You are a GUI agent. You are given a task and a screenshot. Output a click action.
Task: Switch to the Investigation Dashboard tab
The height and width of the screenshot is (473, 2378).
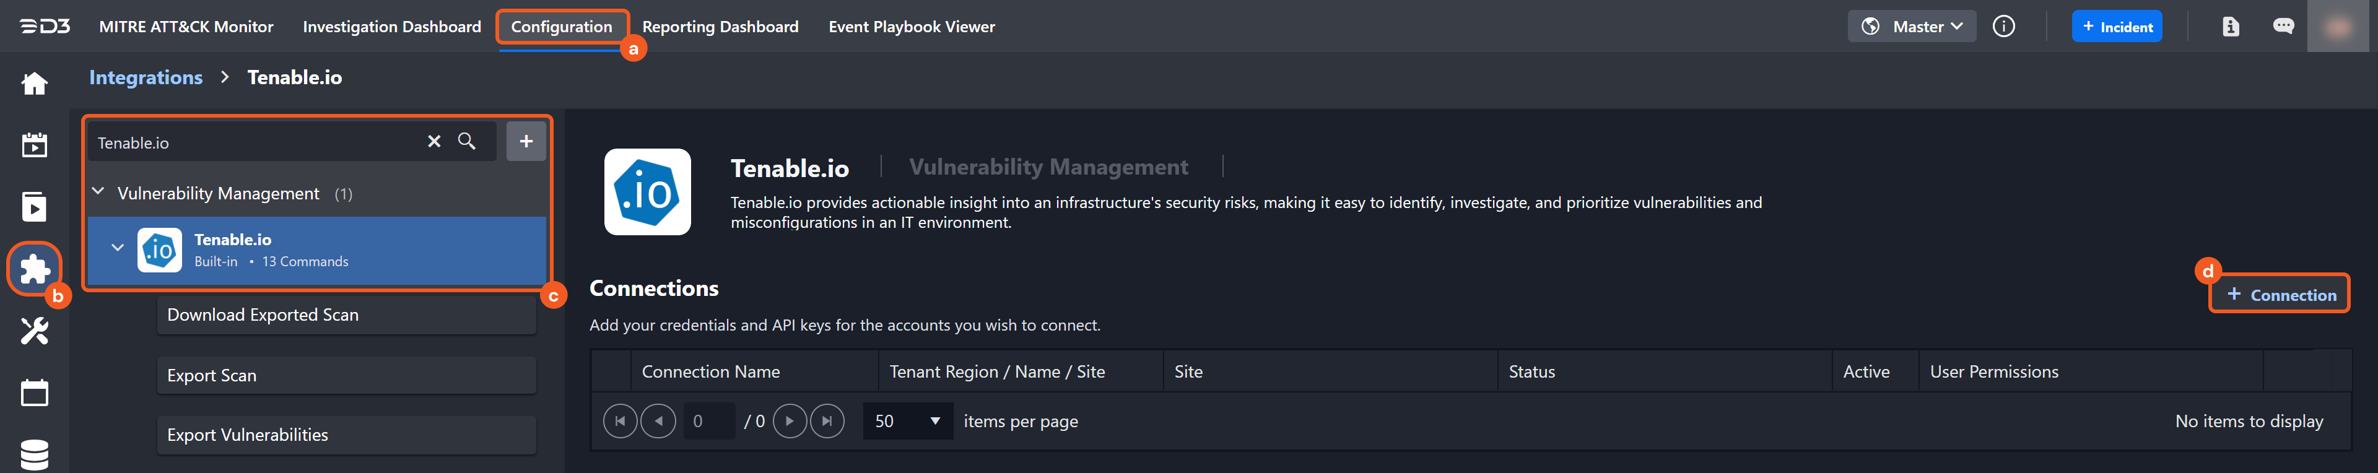click(x=391, y=27)
